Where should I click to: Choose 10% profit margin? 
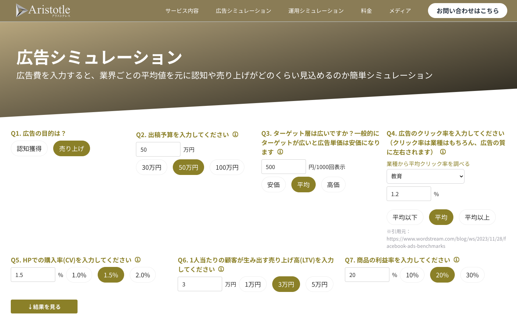point(412,275)
